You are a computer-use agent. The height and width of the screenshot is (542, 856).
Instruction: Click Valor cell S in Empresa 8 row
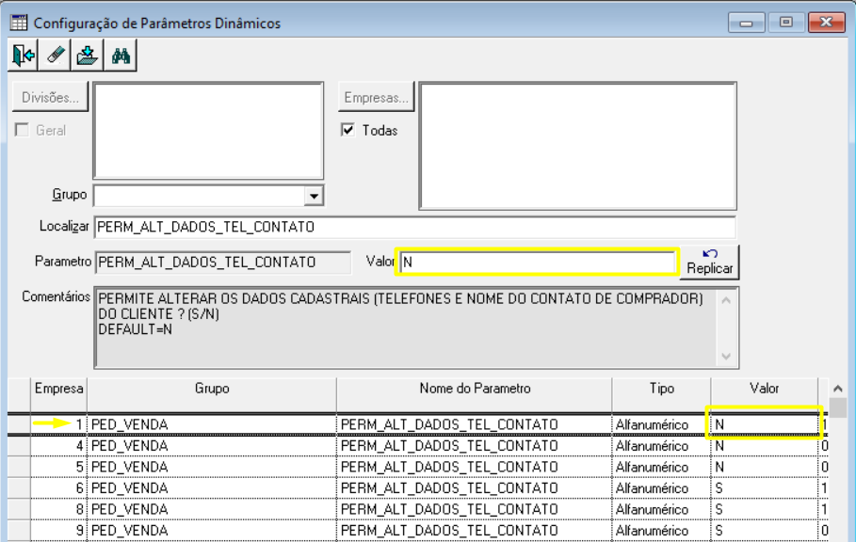[765, 509]
